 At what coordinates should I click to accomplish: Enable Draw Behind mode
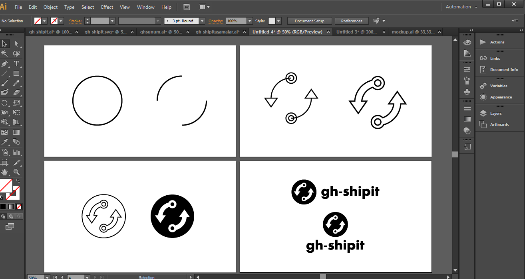(x=11, y=216)
